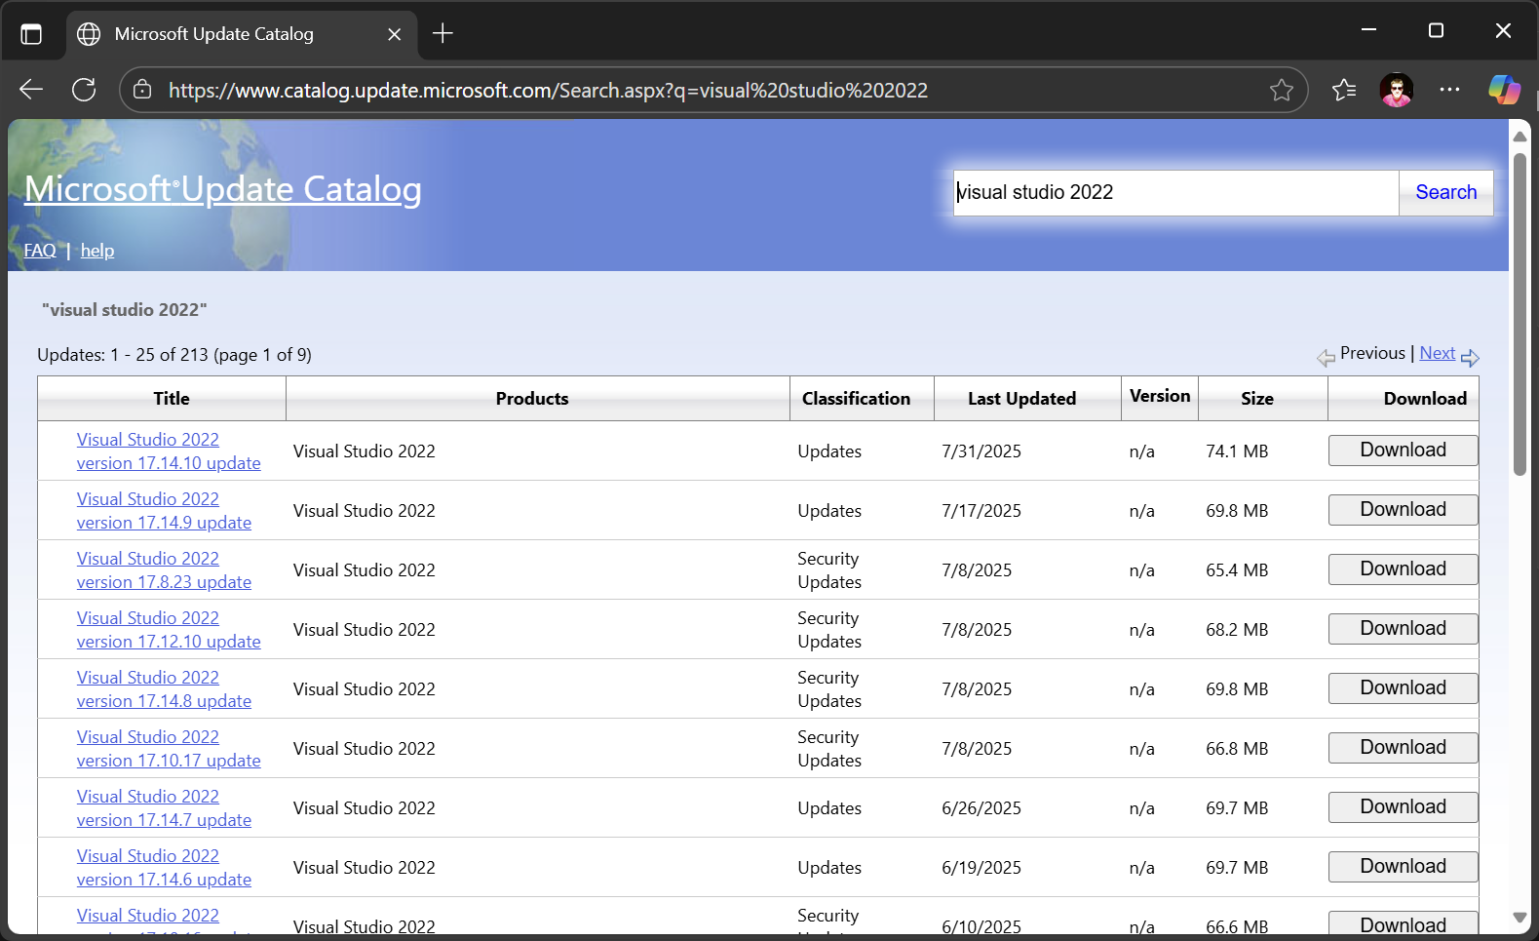Open the Microsoft Update Catalog home link
This screenshot has width=1539, height=941.
[223, 189]
